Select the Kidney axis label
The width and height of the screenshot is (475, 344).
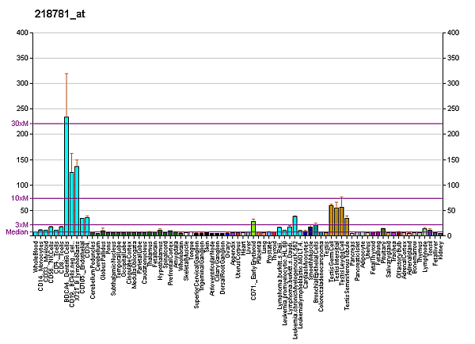pyautogui.click(x=442, y=250)
